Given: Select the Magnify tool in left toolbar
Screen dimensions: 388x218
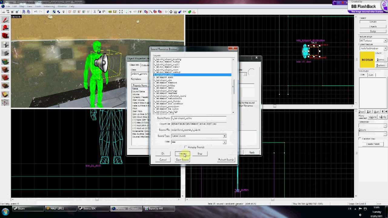Looking at the screenshot, I should click(5, 28).
